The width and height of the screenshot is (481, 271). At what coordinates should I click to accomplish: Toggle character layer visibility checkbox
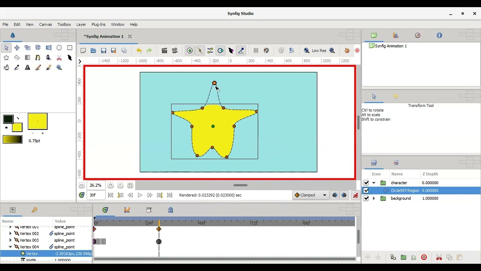366,183
